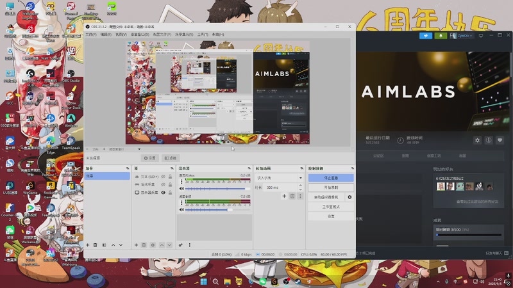Screen dimensions: 513x288
Task: Open preview scaling dropdown below preview
Action: (124, 149)
